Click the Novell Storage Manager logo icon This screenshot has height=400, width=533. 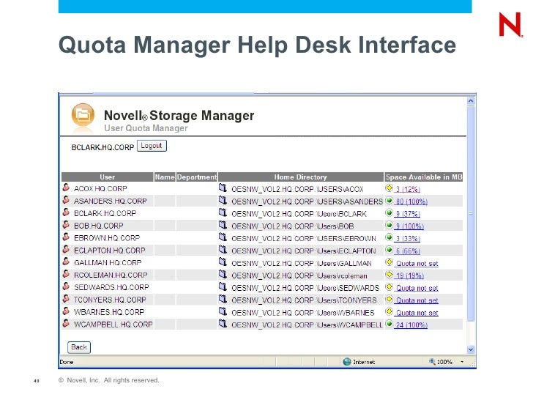pos(83,116)
